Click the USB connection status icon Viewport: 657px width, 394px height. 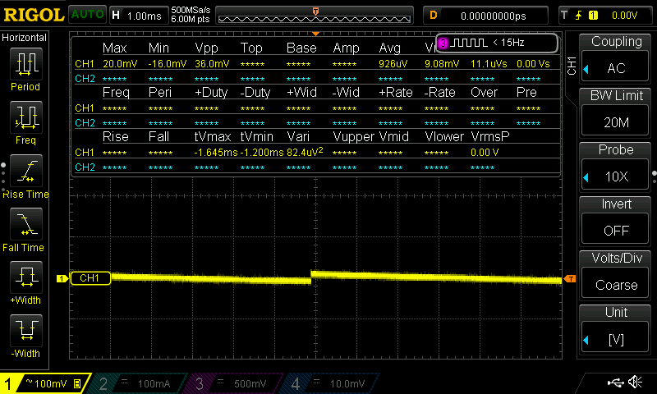[615, 382]
